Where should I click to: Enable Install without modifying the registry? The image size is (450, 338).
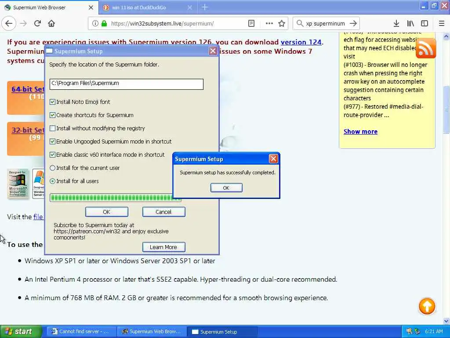(x=52, y=128)
